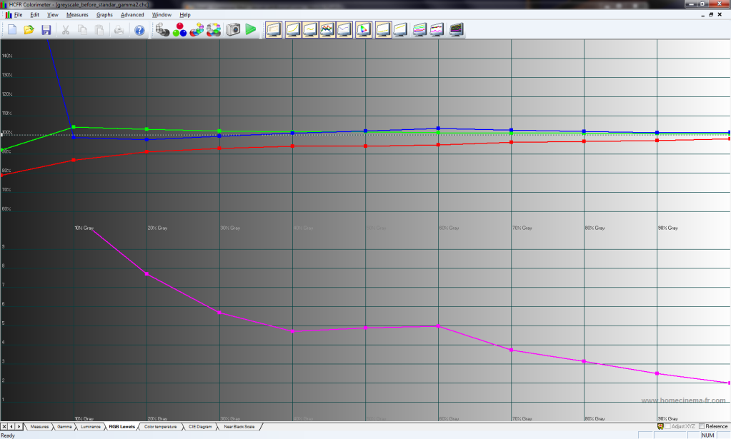Open the Advanced menu

coord(132,15)
